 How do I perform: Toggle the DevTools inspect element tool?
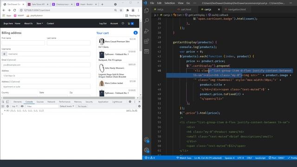3,102
